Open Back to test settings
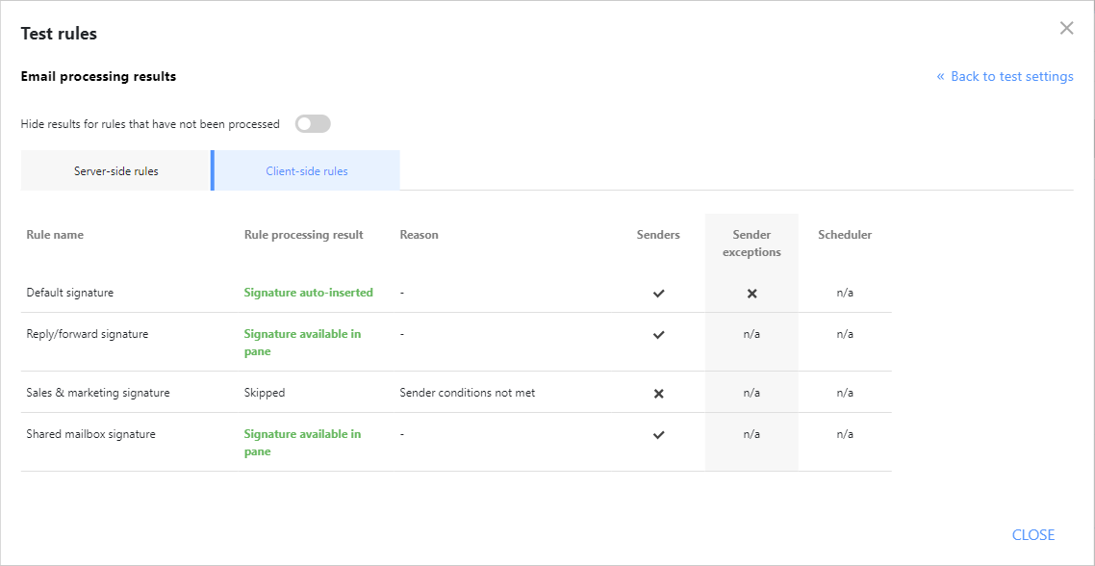Image resolution: width=1095 pixels, height=566 pixels. coord(1011,76)
